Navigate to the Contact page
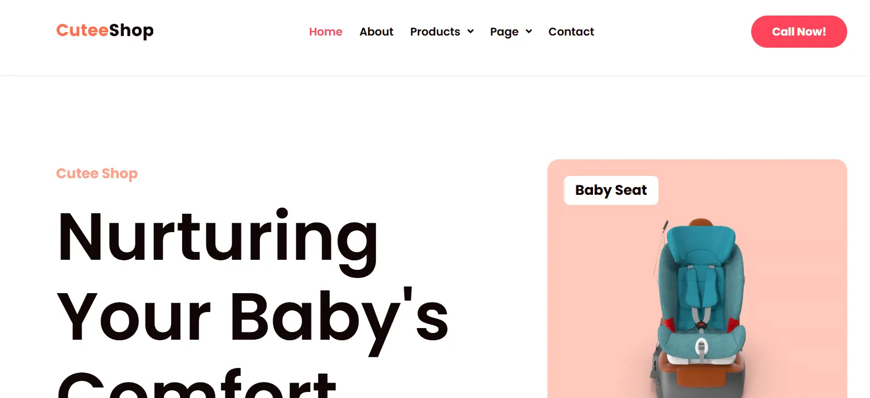This screenshot has height=398, width=870. (x=571, y=32)
